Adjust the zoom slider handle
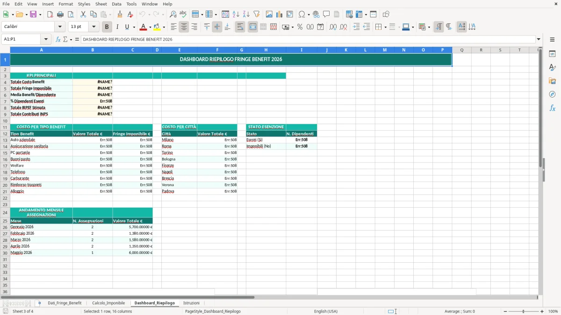Viewport: 561px width, 315px height. pos(524,311)
